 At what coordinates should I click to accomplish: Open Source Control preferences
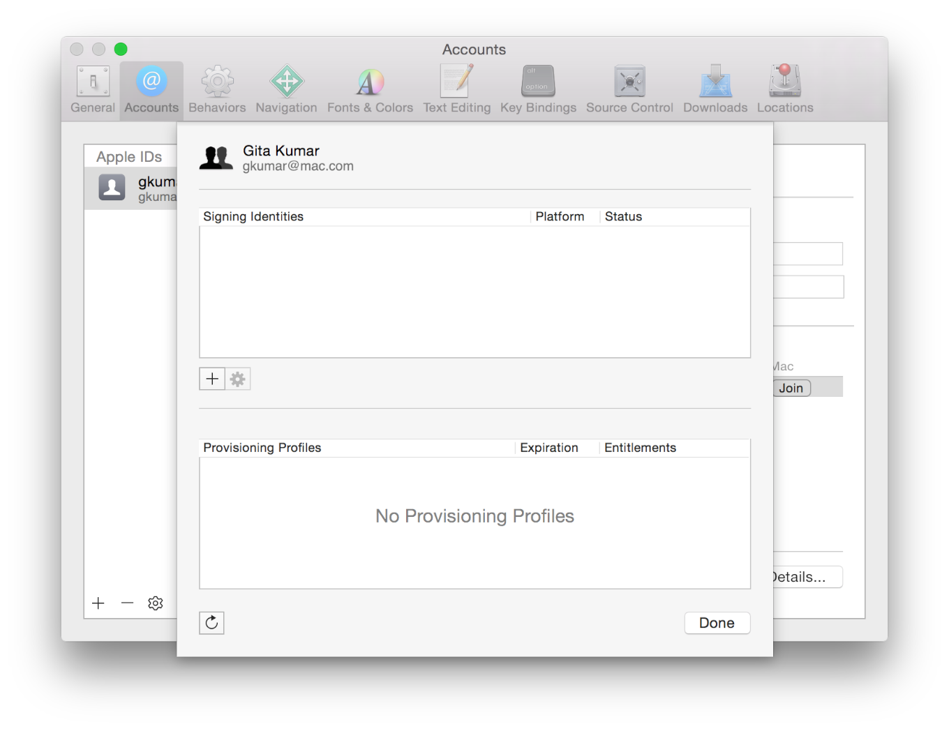[x=629, y=91]
